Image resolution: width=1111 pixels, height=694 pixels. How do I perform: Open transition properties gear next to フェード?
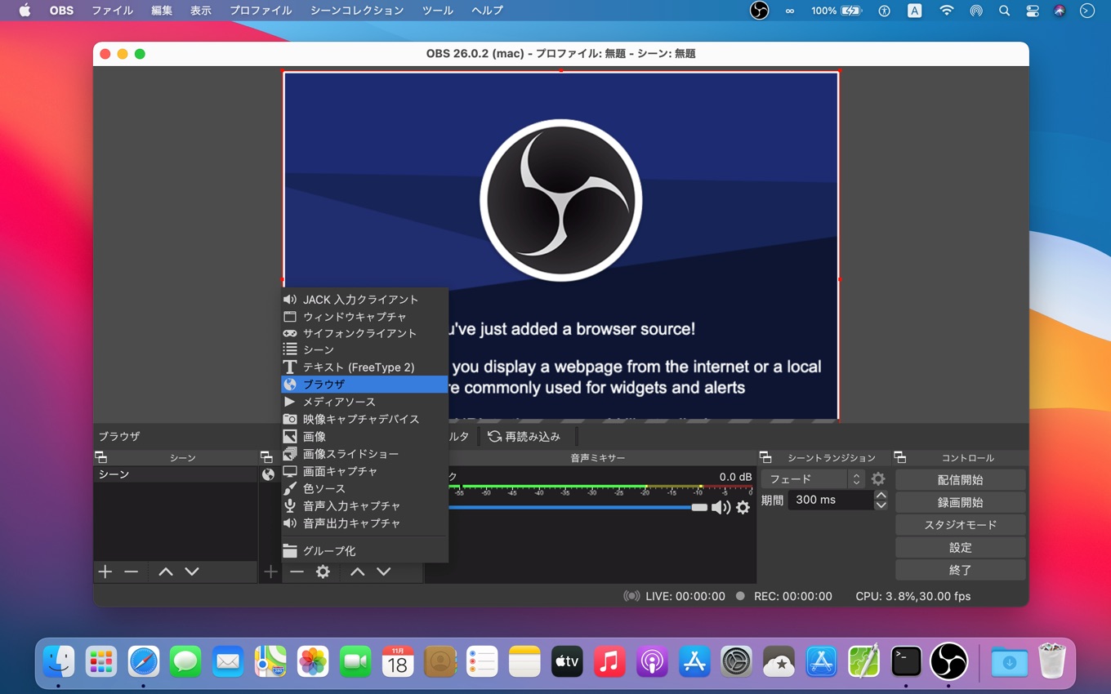coord(878,479)
